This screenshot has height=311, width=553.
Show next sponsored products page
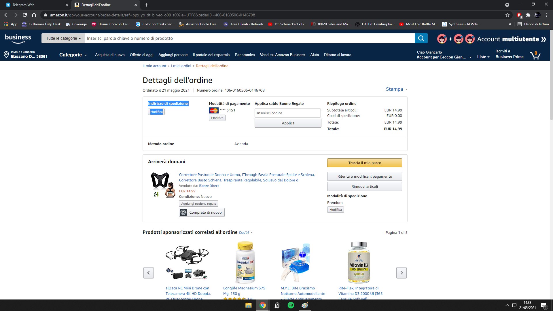tap(402, 273)
